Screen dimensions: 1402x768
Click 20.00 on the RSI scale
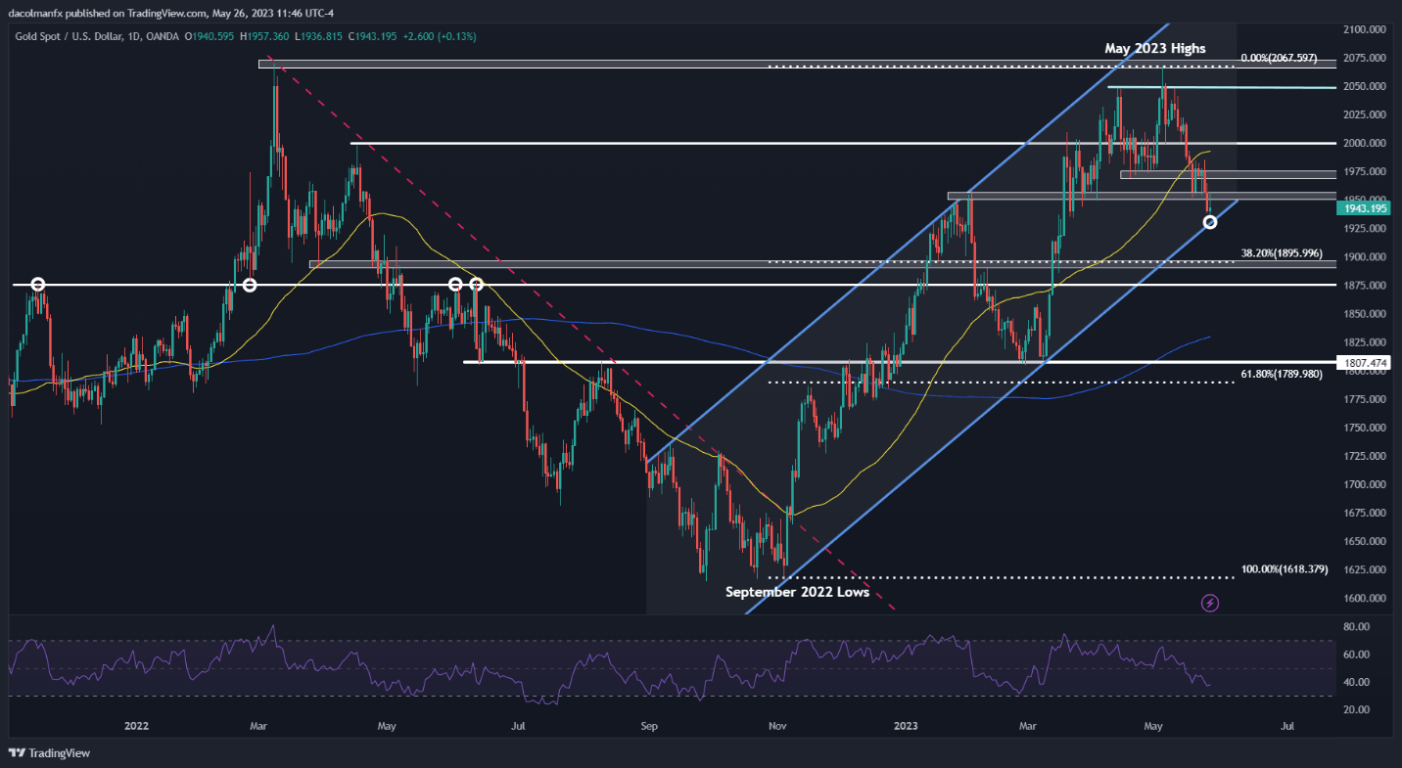[1355, 709]
